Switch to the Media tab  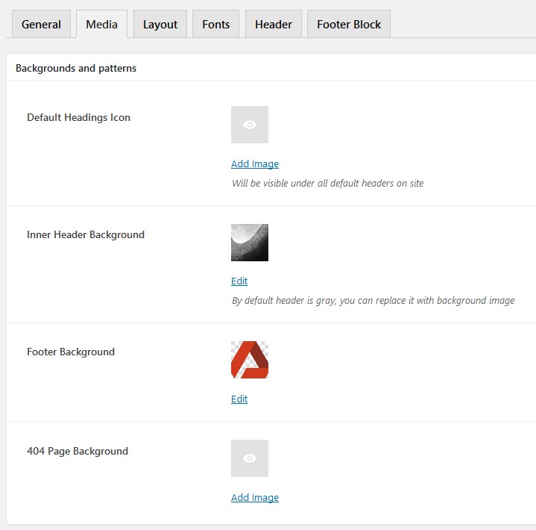(x=101, y=24)
